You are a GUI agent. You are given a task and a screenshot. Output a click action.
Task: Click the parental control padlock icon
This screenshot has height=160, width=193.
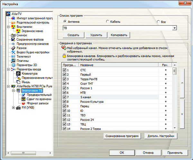[x=13, y=22]
